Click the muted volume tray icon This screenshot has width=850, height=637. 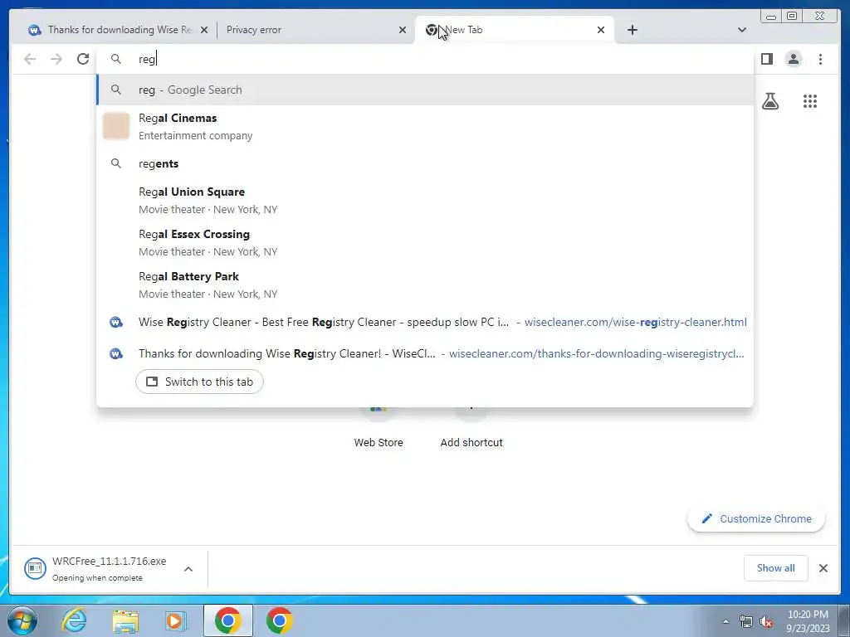click(x=766, y=621)
